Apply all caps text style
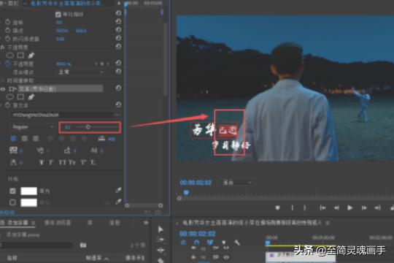 (62, 162)
